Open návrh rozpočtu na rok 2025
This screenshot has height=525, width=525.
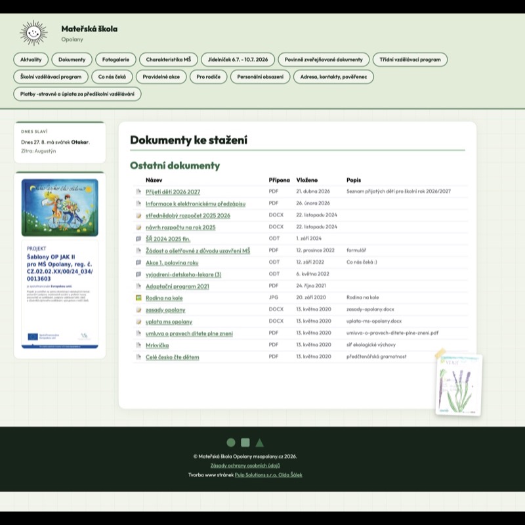[x=180, y=227]
